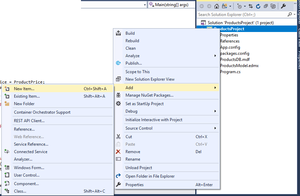Screen dimensions: 300x196
Task: Click the Pending Changes Filter clock icon
Action: (239, 6)
